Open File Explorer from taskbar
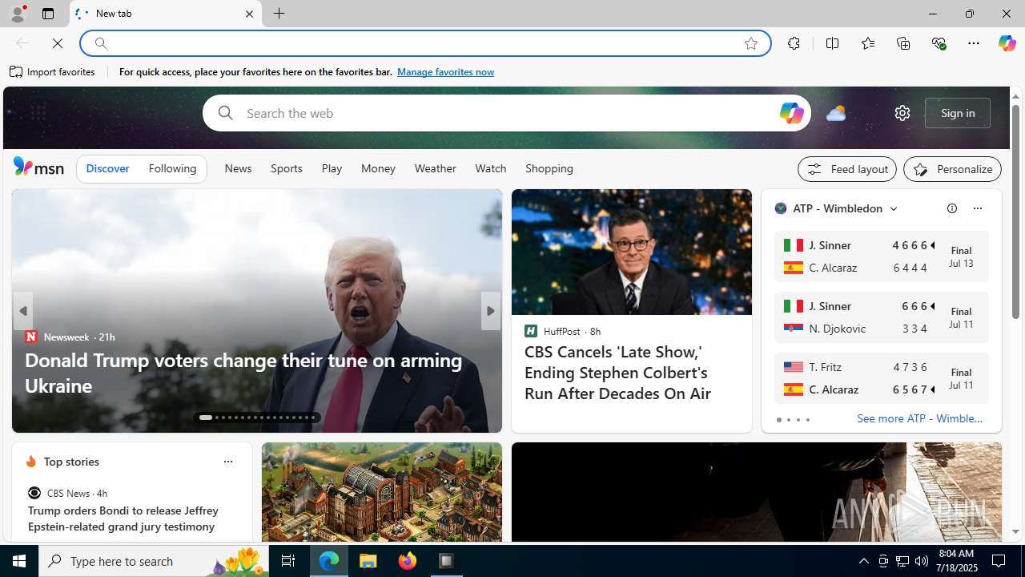 pos(368,561)
